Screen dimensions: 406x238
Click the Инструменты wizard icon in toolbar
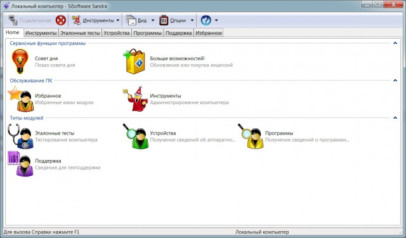[x=76, y=20]
